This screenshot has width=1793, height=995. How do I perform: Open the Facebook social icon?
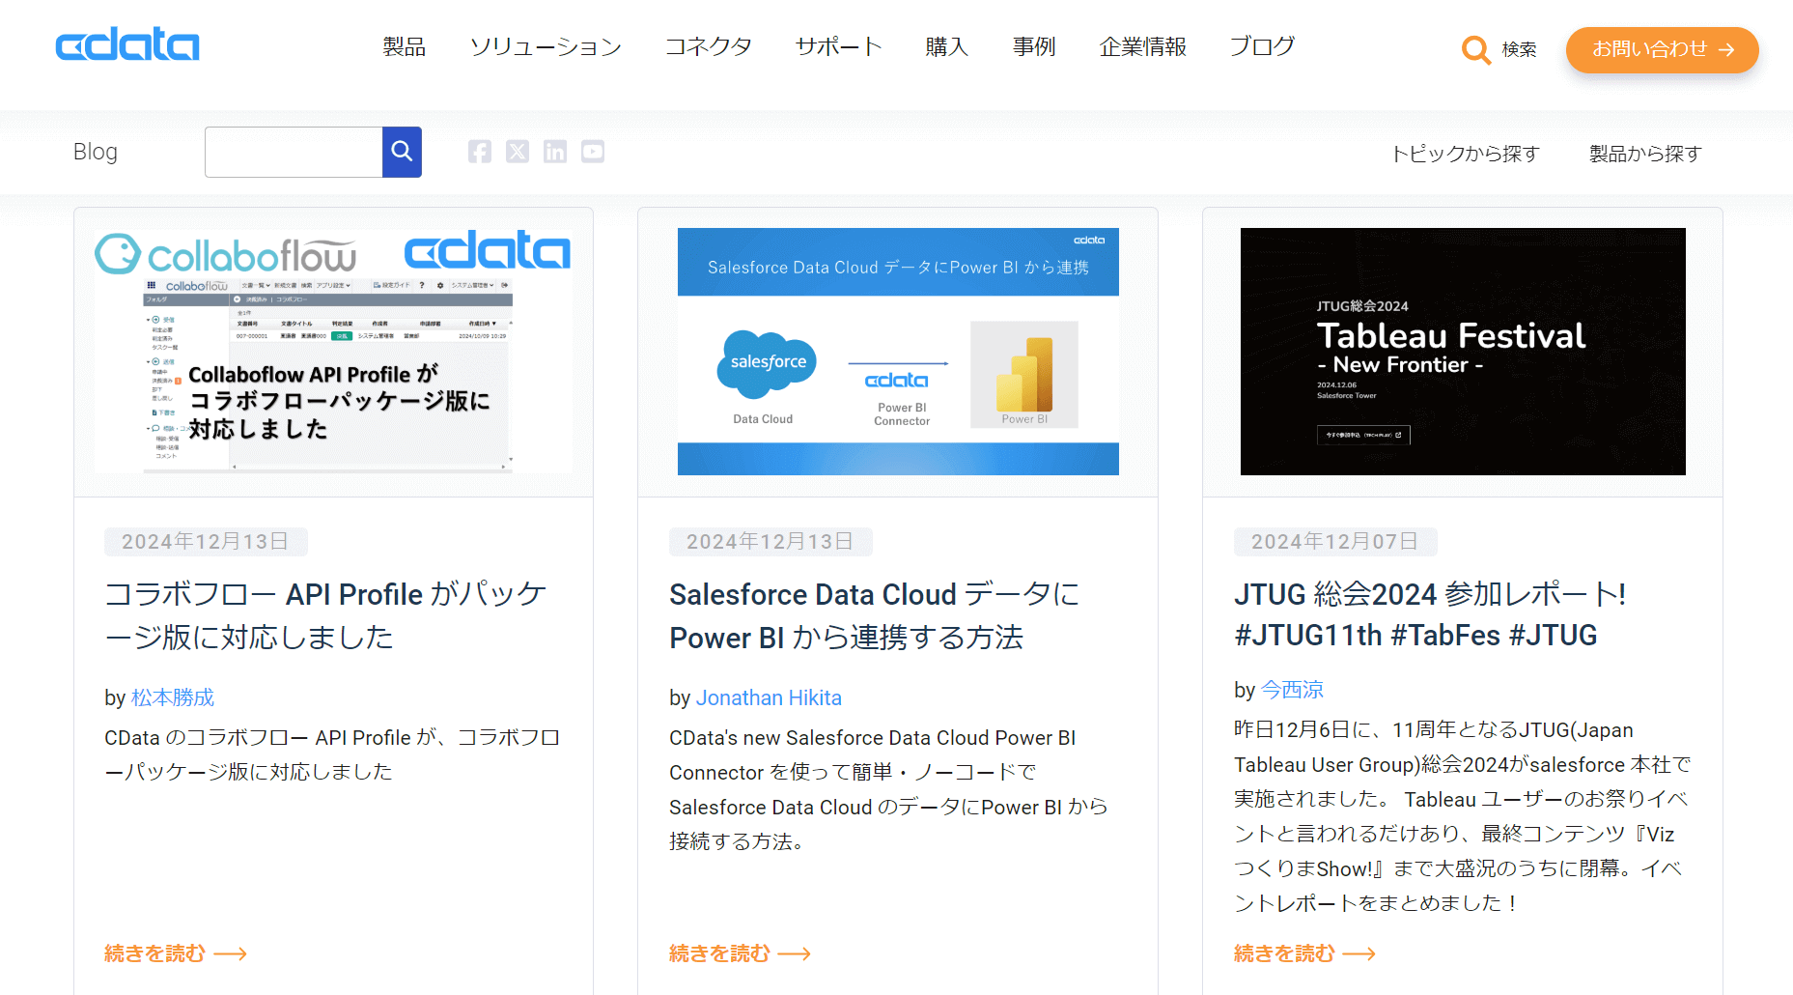tap(480, 152)
